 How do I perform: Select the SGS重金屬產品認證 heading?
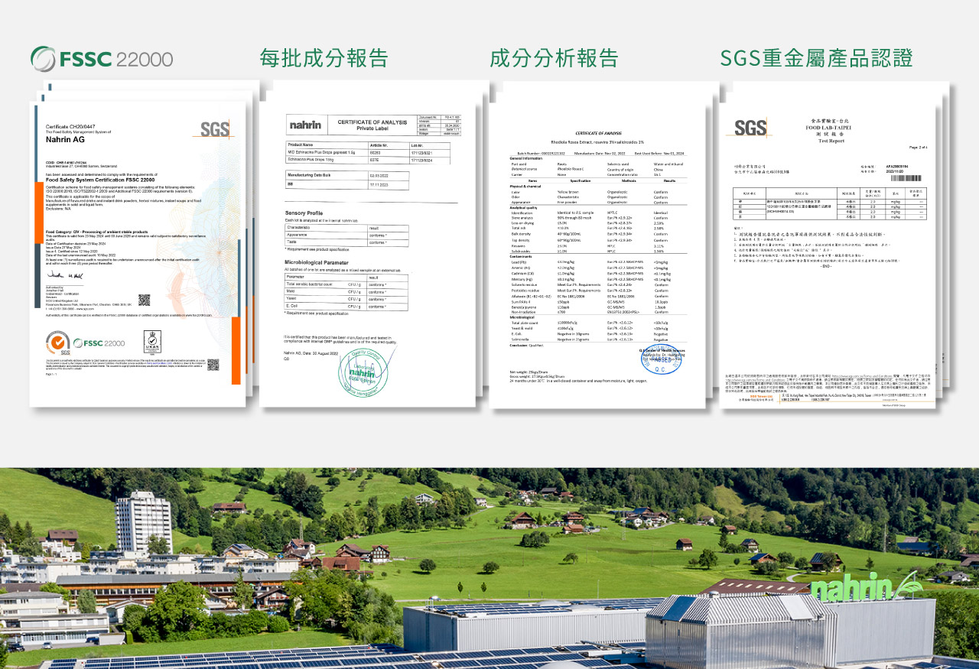[816, 58]
